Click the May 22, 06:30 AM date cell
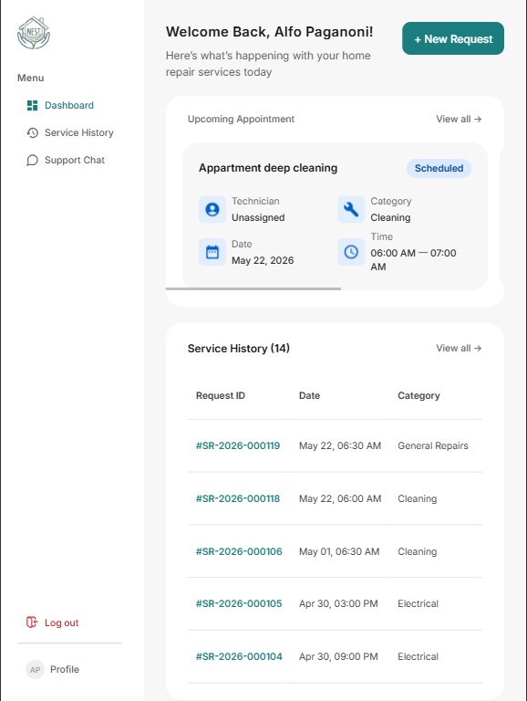Image resolution: width=527 pixels, height=701 pixels. pos(340,445)
